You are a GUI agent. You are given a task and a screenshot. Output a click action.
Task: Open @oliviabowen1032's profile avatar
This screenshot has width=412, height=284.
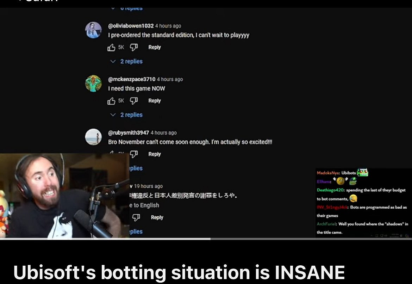(x=93, y=30)
